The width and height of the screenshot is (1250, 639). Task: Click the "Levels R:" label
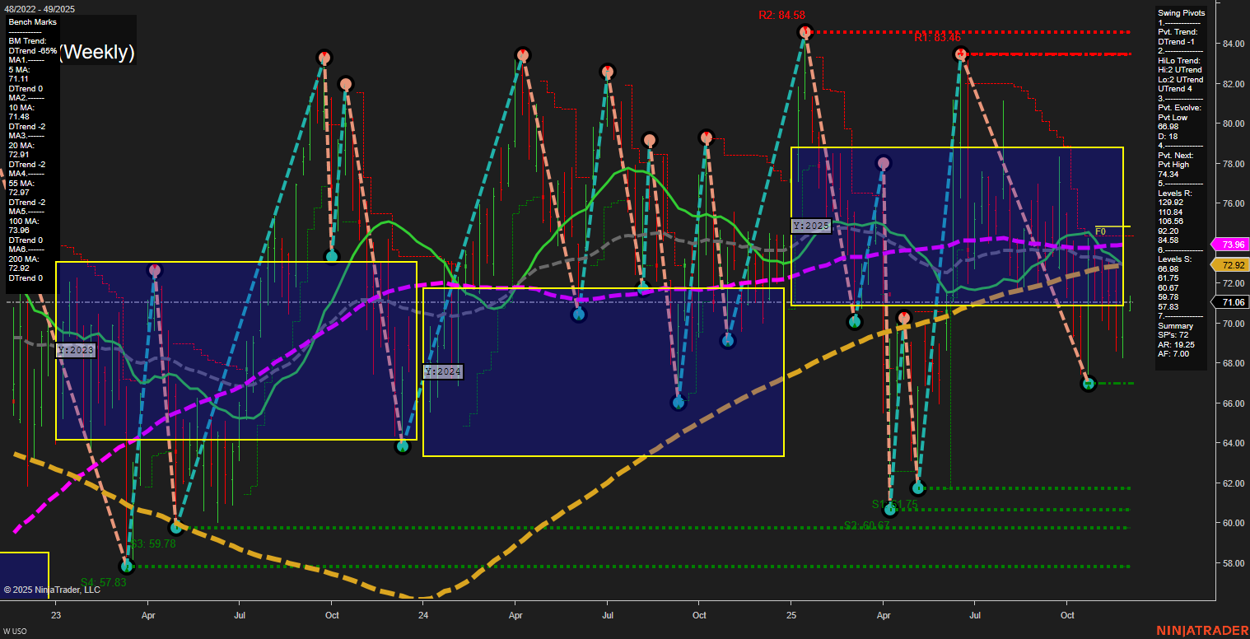pyautogui.click(x=1175, y=194)
